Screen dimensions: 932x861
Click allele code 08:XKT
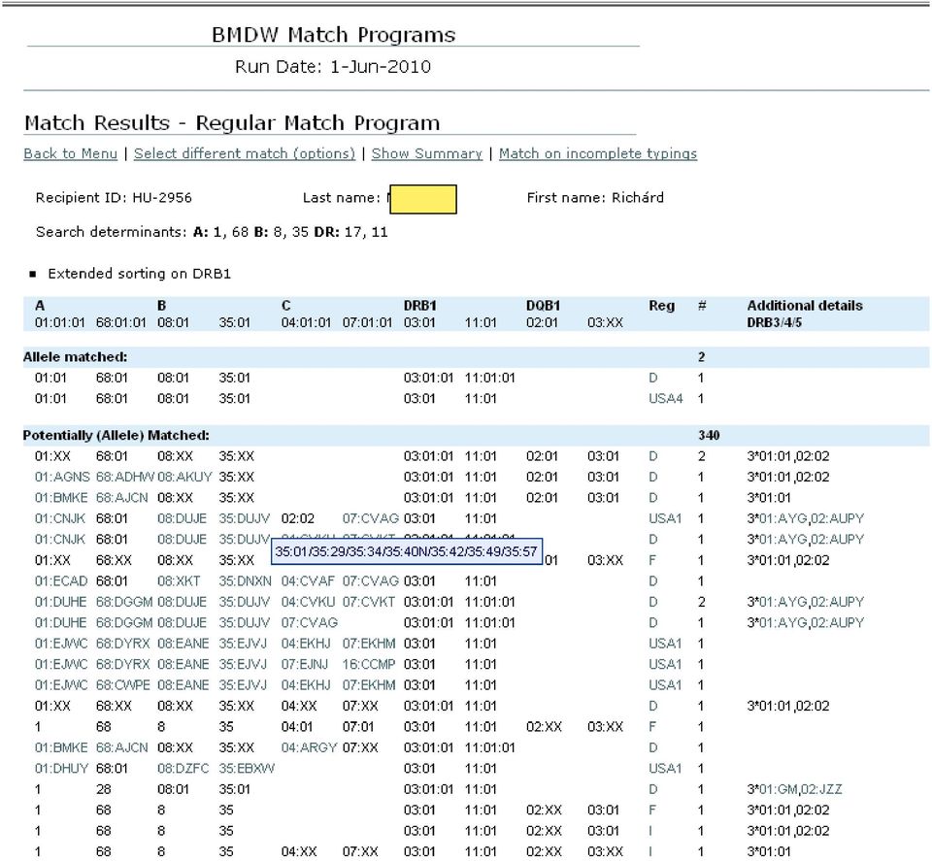179,580
